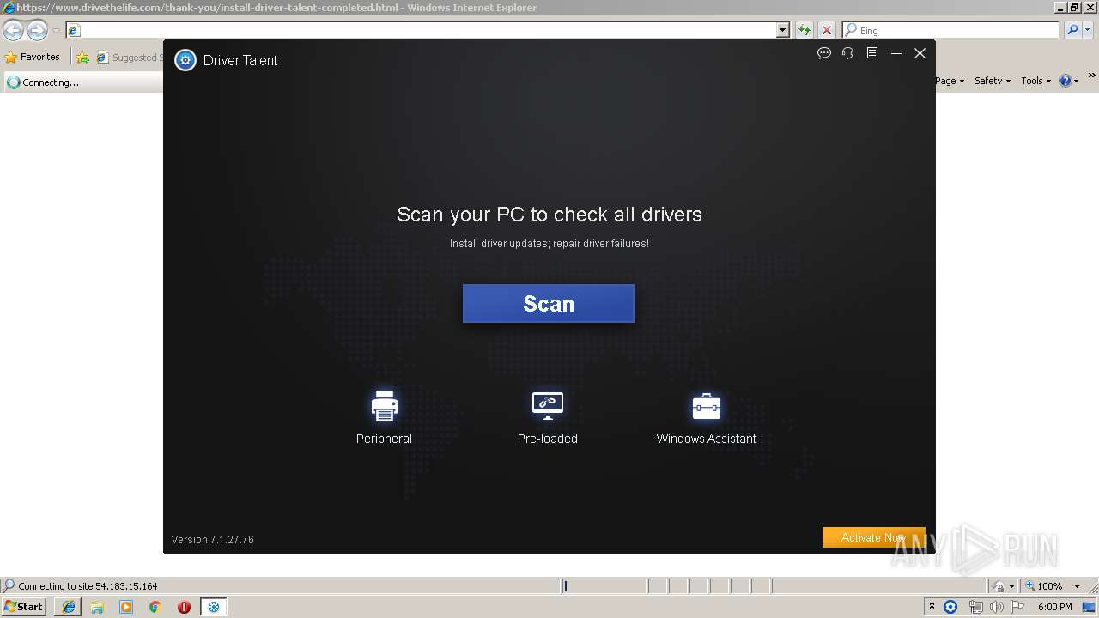Screen dimensions: 1099x618
Task: Open Internet Explorer taskbar icon
Action: (x=68, y=607)
